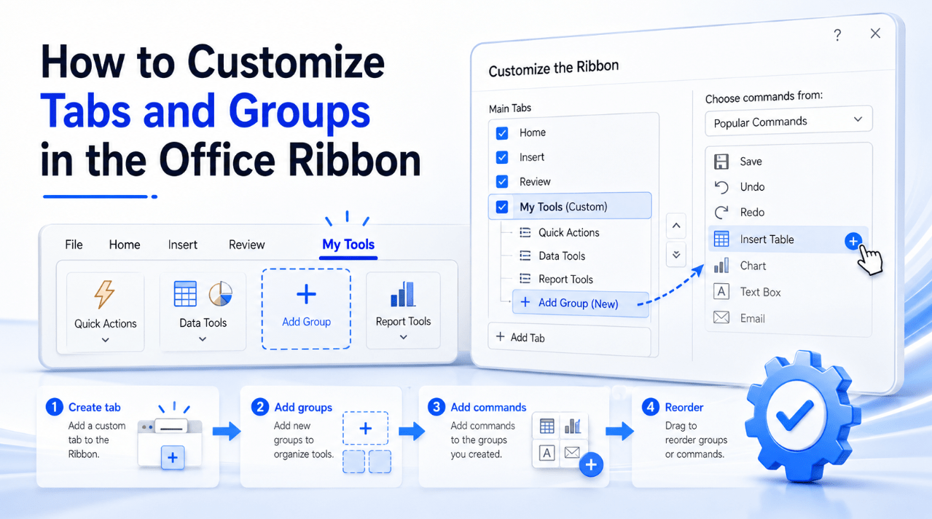
Task: Click the Chart bar icon in commands list
Action: 721,266
